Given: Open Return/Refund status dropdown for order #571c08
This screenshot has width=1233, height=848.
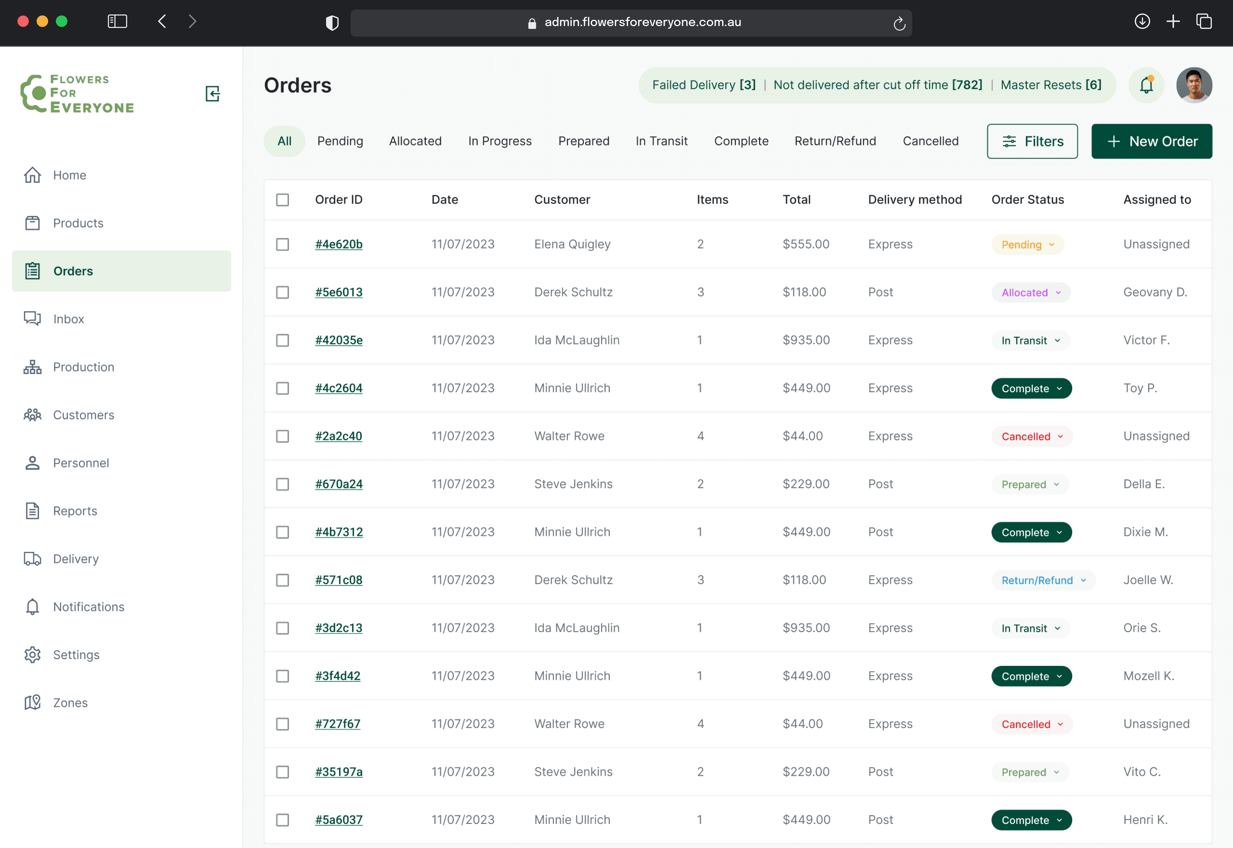Looking at the screenshot, I should 1043,580.
